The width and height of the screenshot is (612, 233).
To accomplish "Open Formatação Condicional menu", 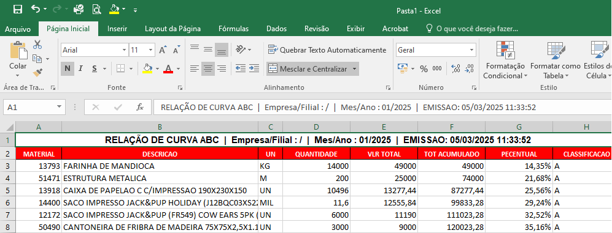I will point(505,59).
